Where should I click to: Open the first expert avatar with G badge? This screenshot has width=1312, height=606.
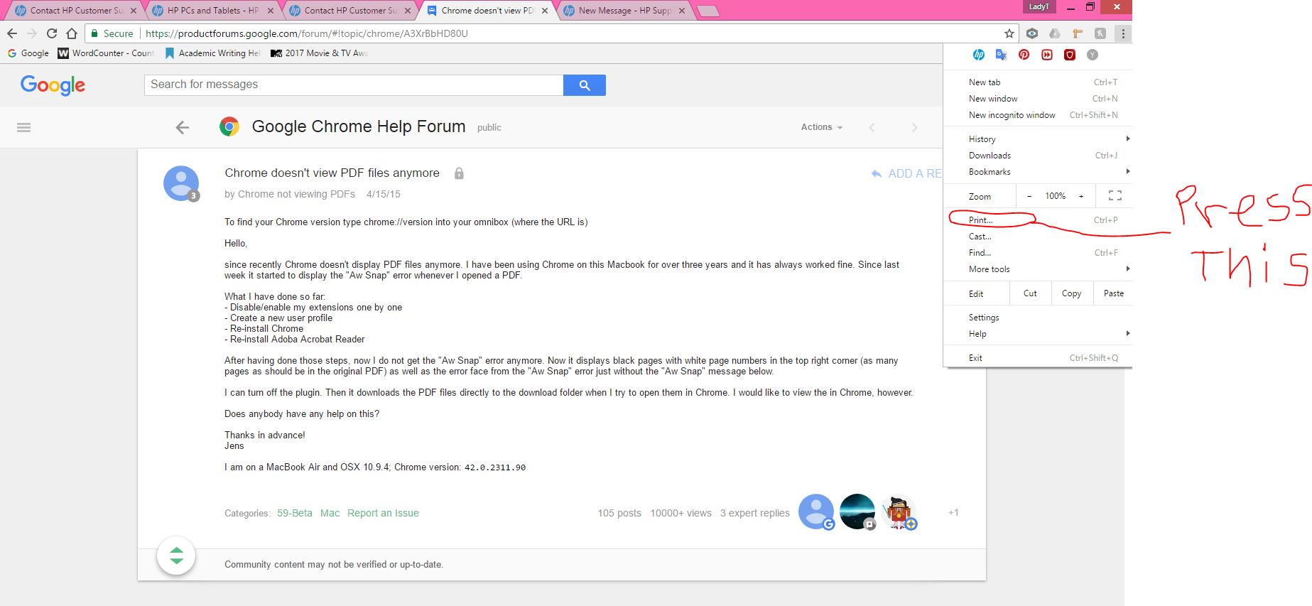[816, 512]
